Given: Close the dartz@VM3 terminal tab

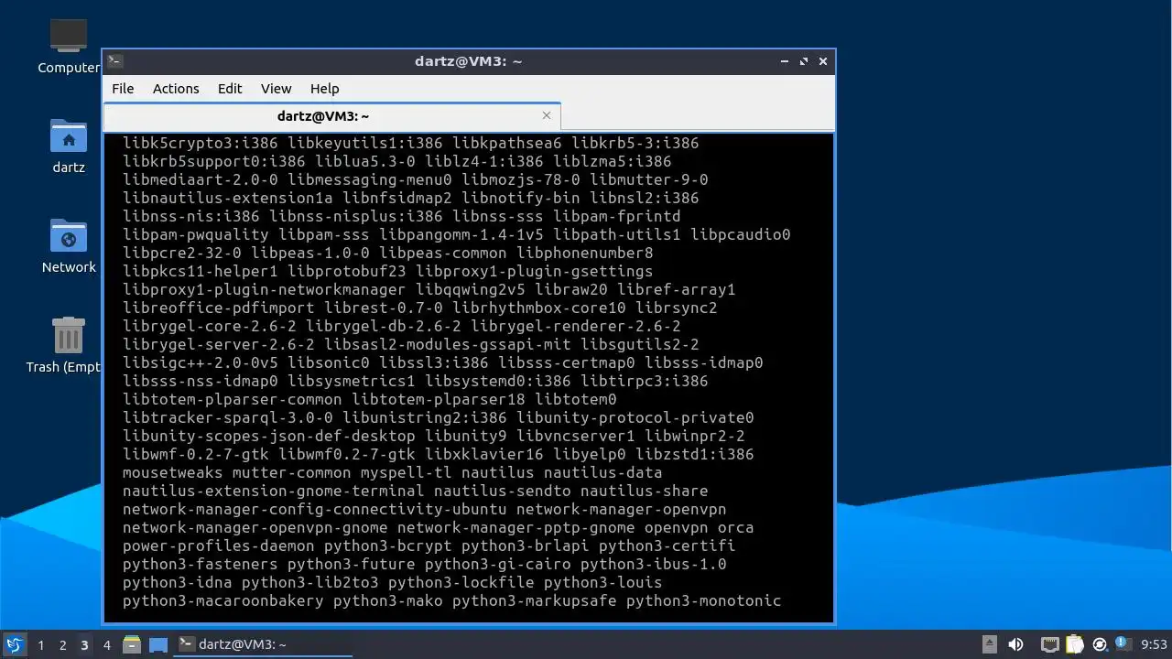Looking at the screenshot, I should 547,115.
